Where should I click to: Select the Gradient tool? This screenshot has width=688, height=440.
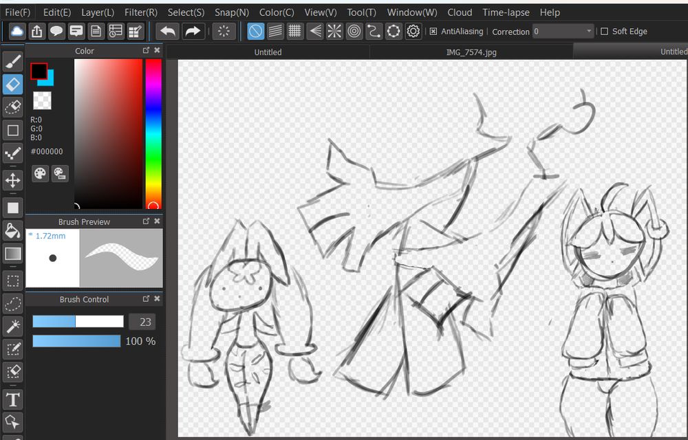pyautogui.click(x=13, y=254)
